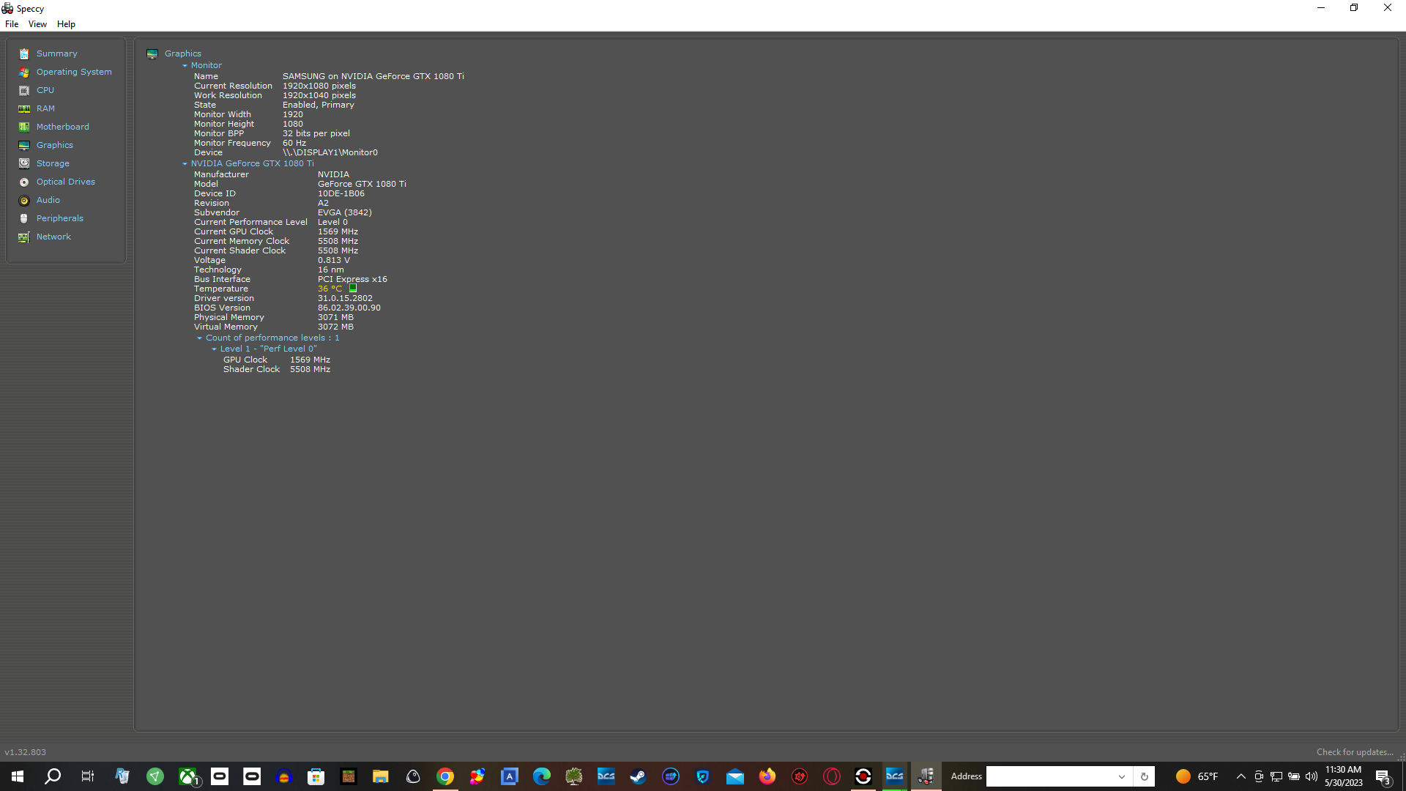This screenshot has width=1406, height=791.
Task: Select the Device ID value 10DE-1B06
Action: (341, 193)
